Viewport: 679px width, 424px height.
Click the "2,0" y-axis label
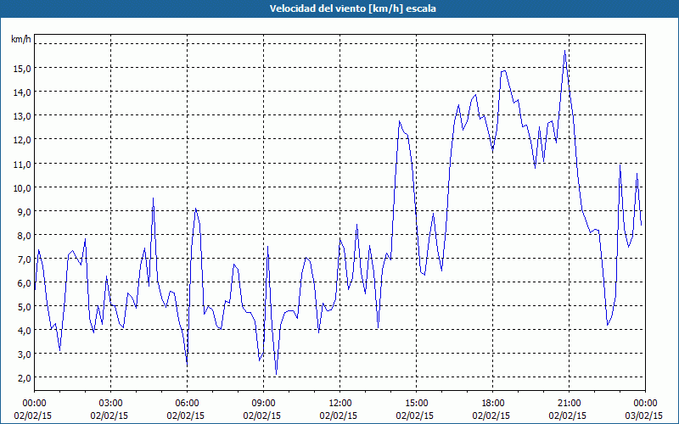25,378
